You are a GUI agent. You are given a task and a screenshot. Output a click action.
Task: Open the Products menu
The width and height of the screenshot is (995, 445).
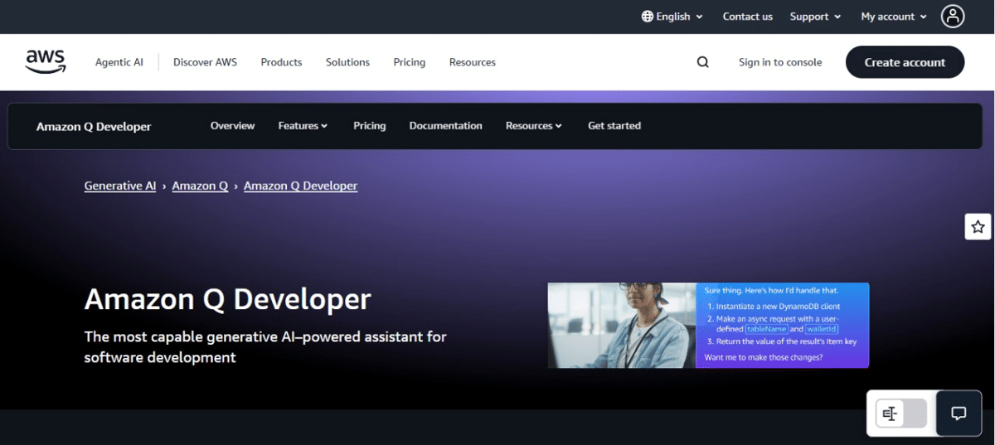pos(281,62)
